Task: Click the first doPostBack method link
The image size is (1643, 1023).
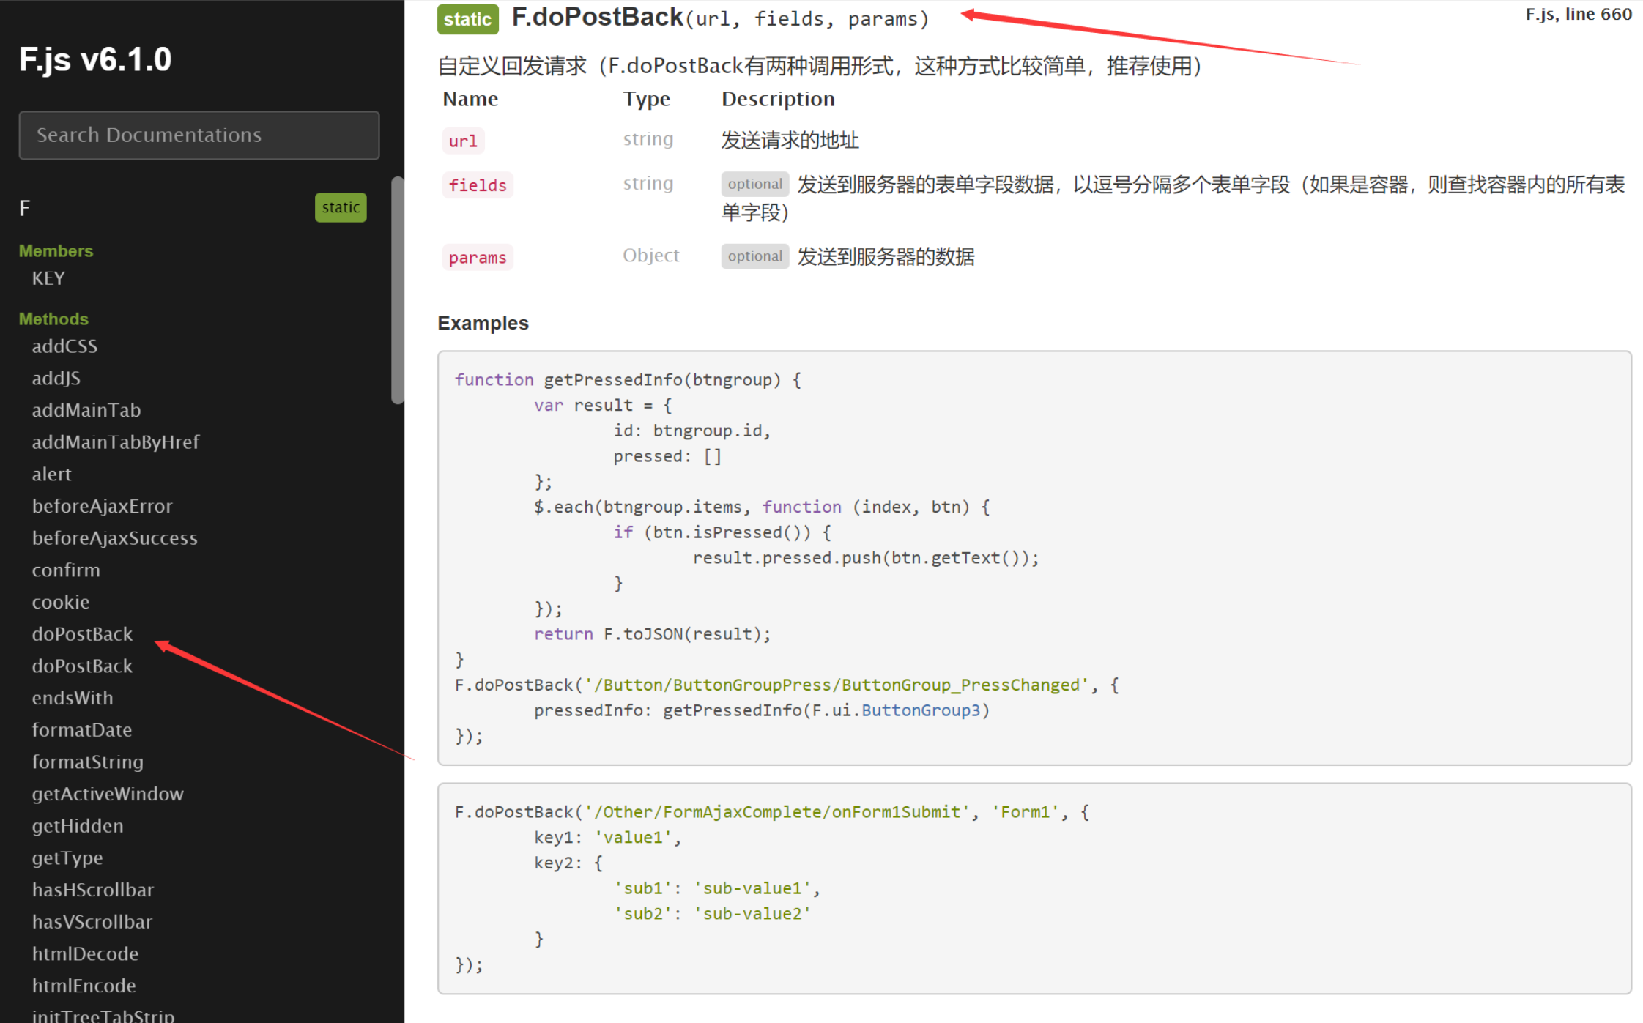Action: pyautogui.click(x=83, y=633)
